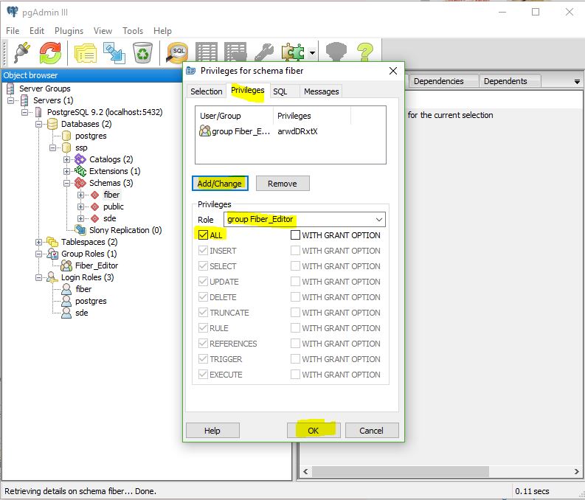This screenshot has width=585, height=500.
Task: Click the Login Roles icon
Action: coord(52,277)
